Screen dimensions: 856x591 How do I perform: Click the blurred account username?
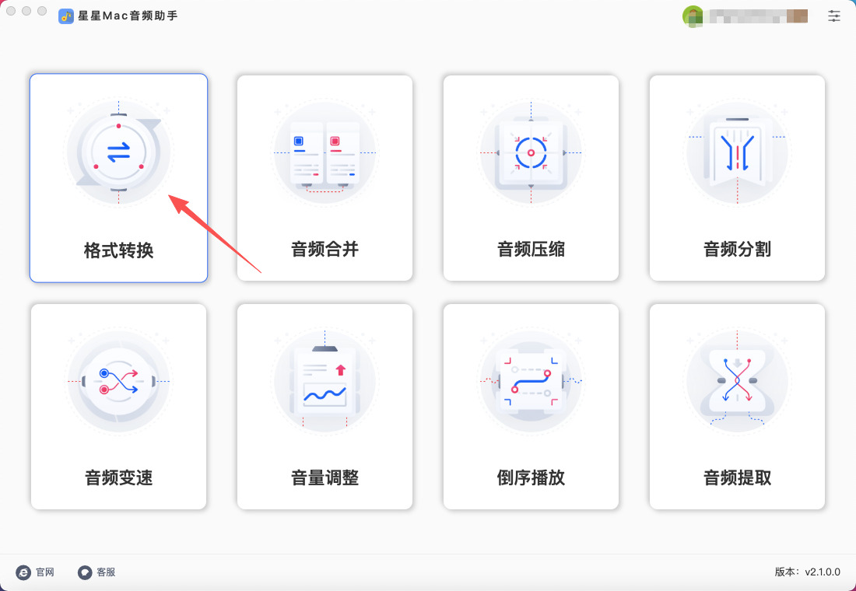[x=756, y=16]
